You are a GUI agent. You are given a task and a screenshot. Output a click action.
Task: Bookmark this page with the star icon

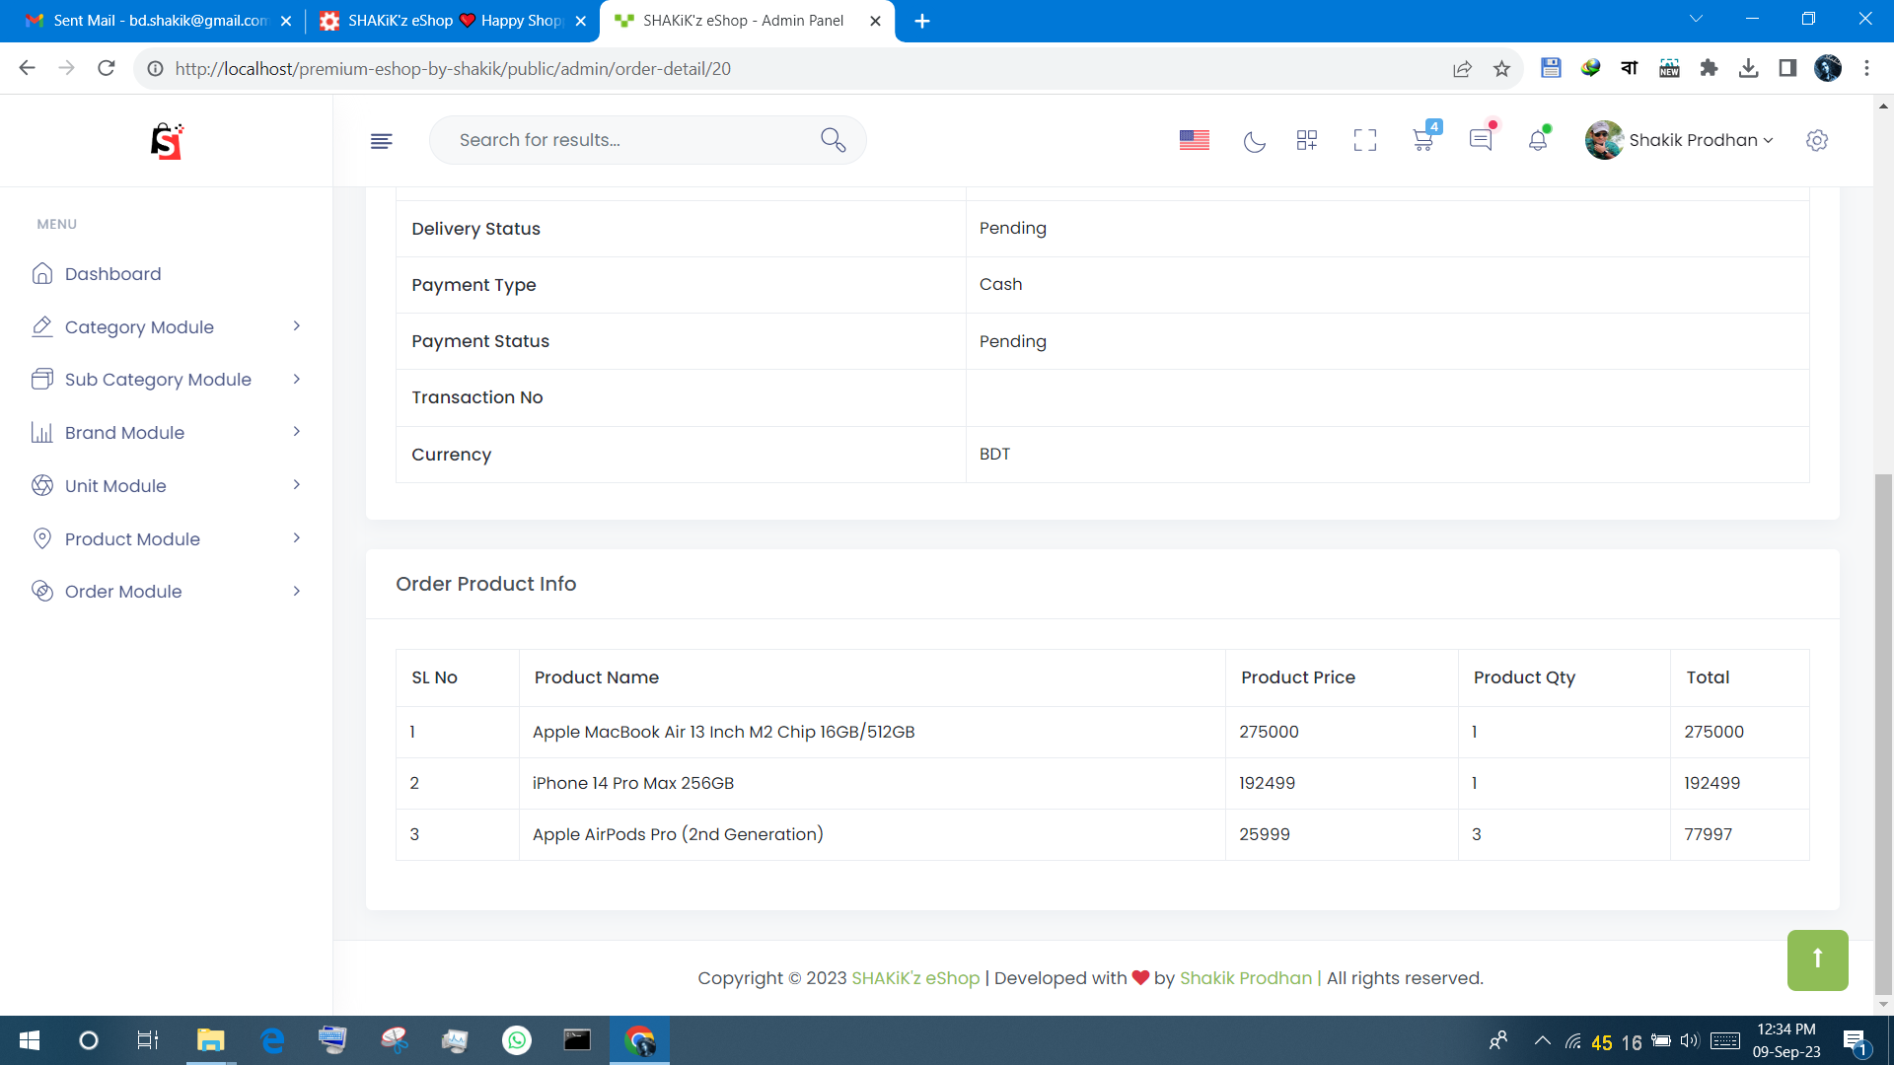1501,69
